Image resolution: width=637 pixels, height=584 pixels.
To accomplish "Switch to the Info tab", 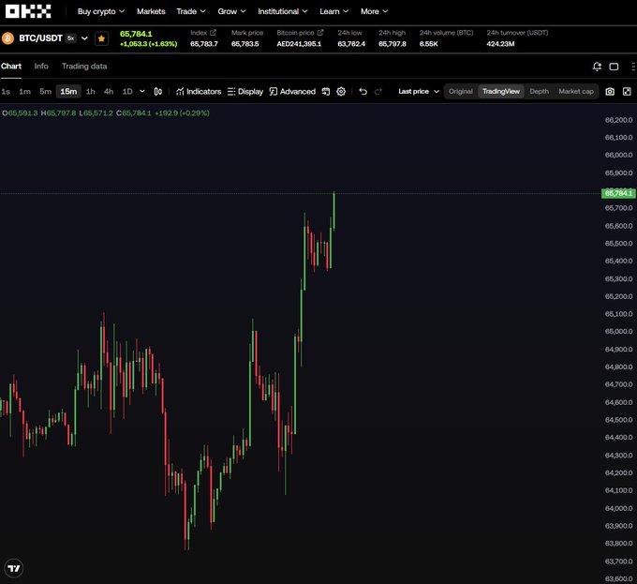I will point(41,67).
